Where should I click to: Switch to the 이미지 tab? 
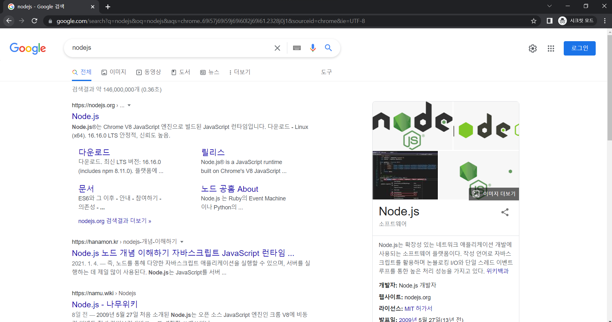tap(114, 72)
